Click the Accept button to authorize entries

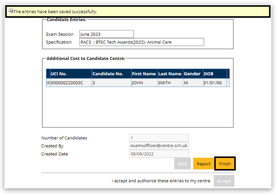[224, 181]
